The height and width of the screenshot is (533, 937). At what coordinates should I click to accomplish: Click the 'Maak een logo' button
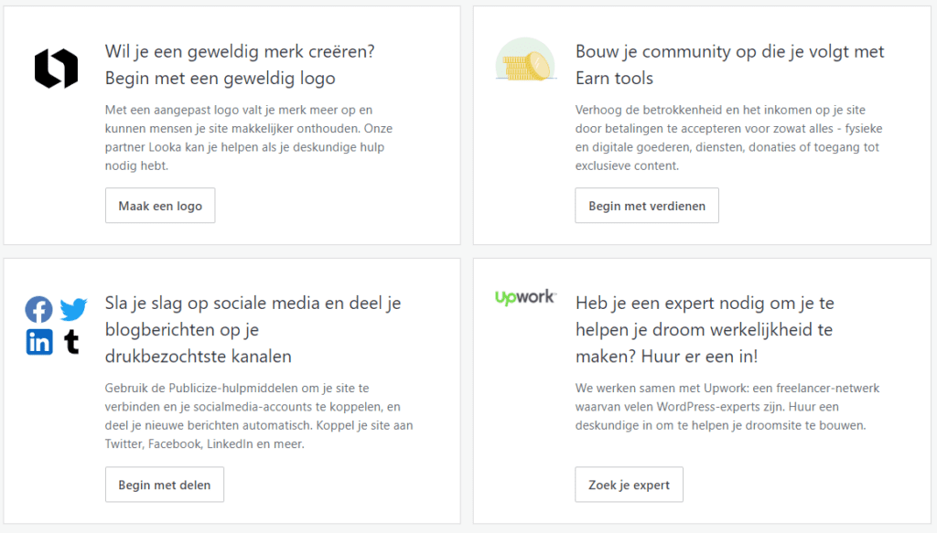tap(160, 206)
